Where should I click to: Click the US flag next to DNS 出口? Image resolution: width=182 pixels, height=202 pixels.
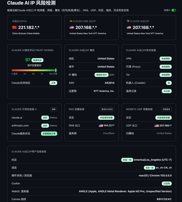click(x=101, y=125)
